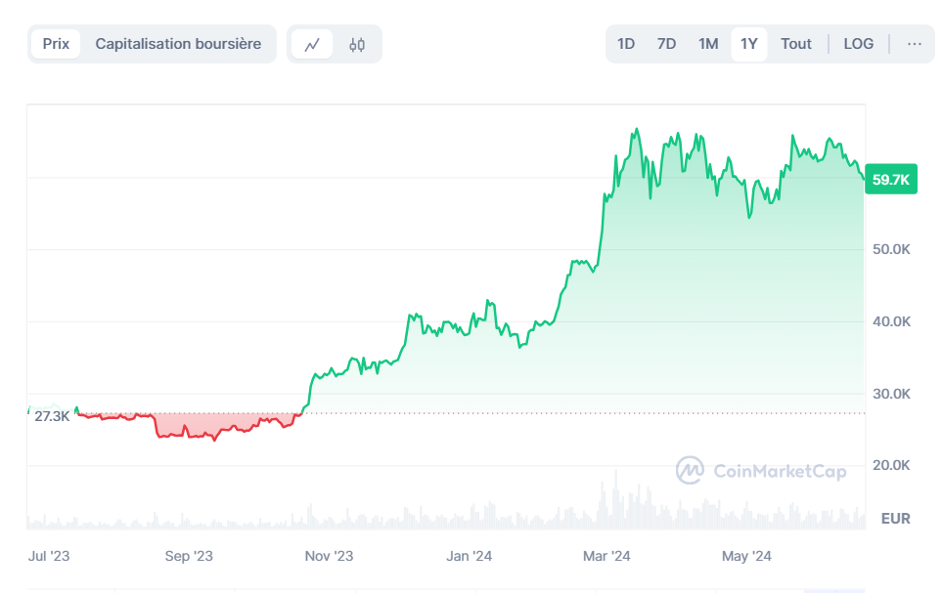The image size is (942, 593).
Task: Select the 7D time range
Action: pos(666,44)
